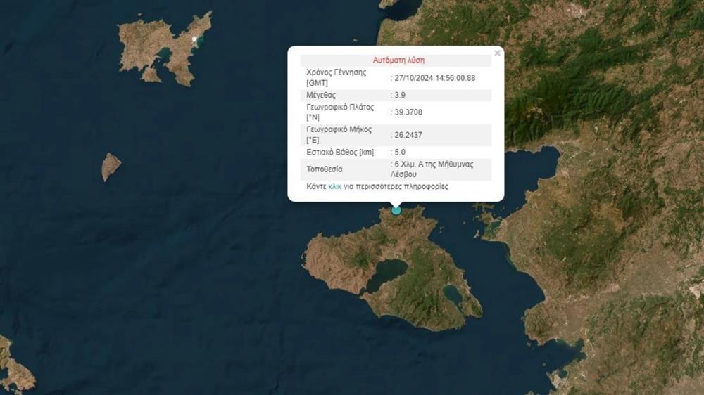Click the longitude value 26.2437
The height and width of the screenshot is (395, 704).
(x=408, y=134)
